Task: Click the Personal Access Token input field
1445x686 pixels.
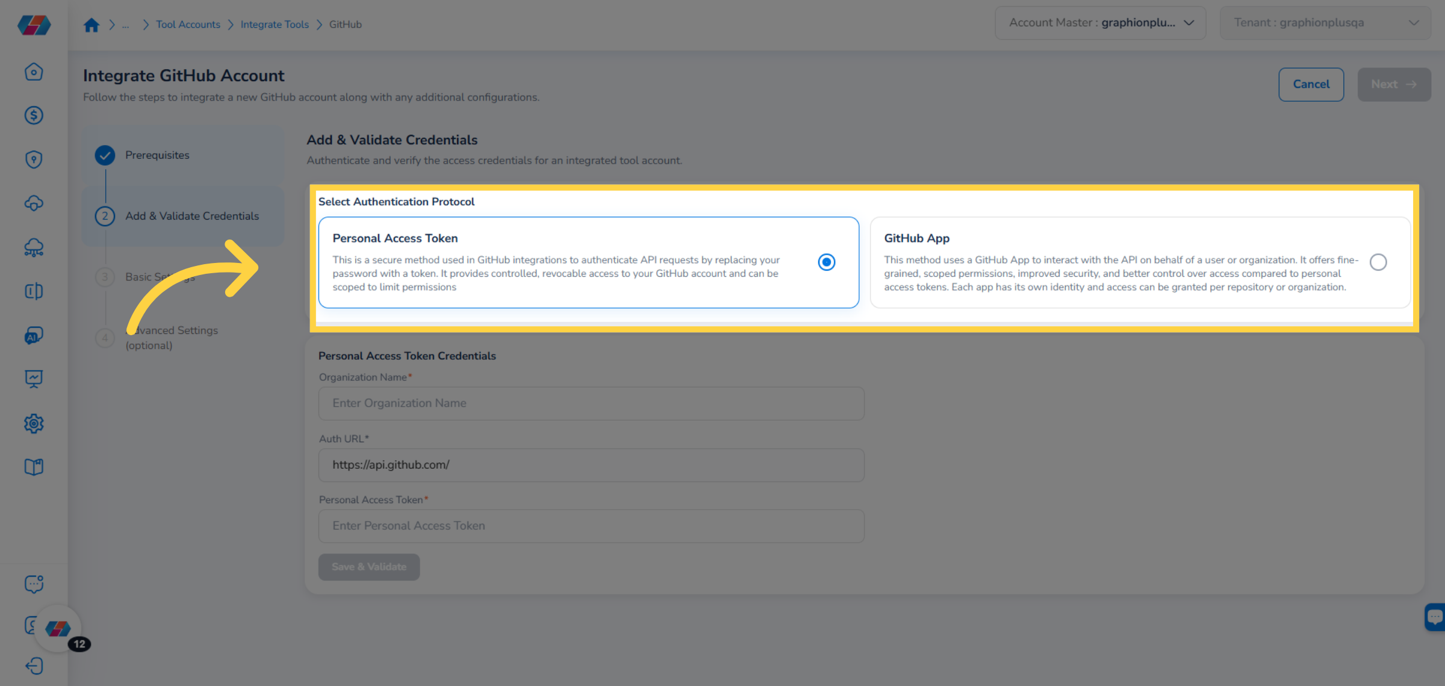Action: click(x=591, y=526)
